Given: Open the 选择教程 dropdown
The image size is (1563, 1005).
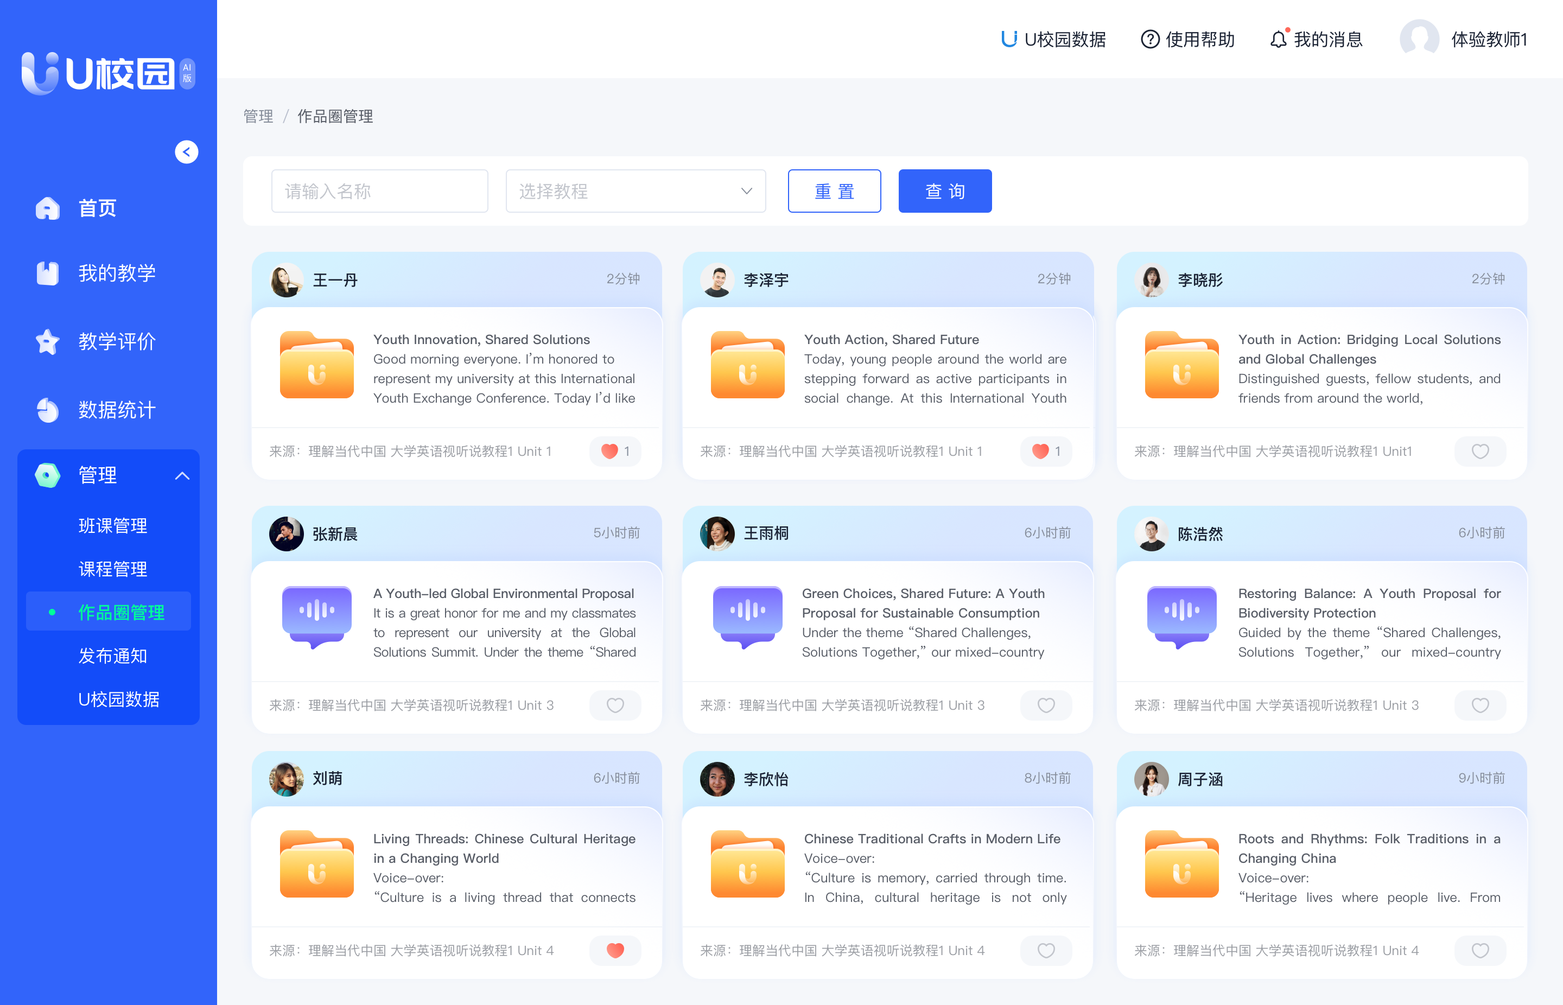Looking at the screenshot, I should (635, 191).
